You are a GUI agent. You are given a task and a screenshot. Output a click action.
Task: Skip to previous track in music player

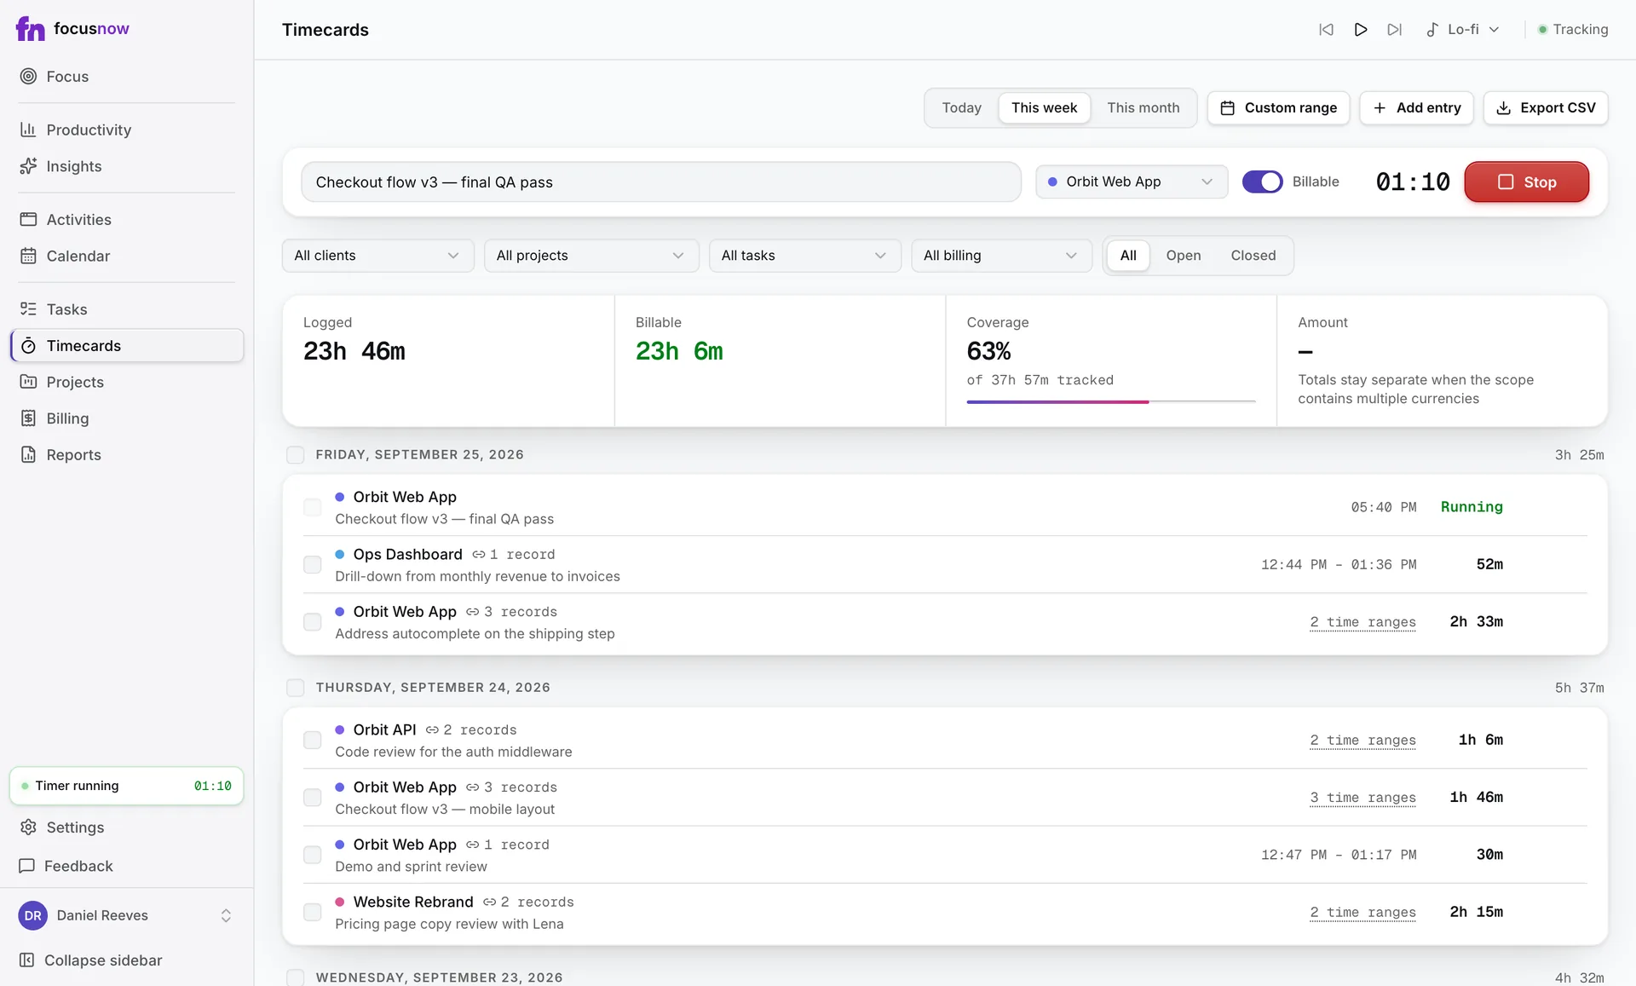pyautogui.click(x=1326, y=30)
